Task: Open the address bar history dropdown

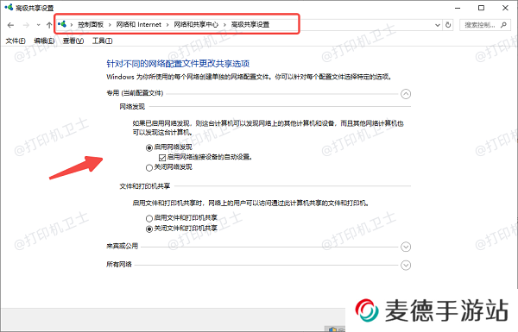Action: [x=438, y=25]
